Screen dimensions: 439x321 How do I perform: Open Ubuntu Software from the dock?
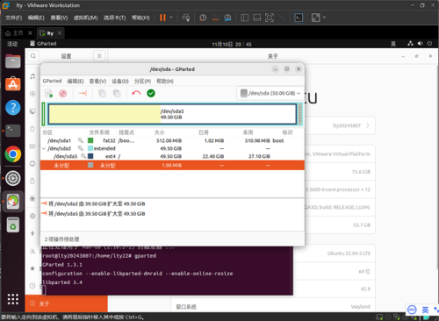click(x=13, y=84)
